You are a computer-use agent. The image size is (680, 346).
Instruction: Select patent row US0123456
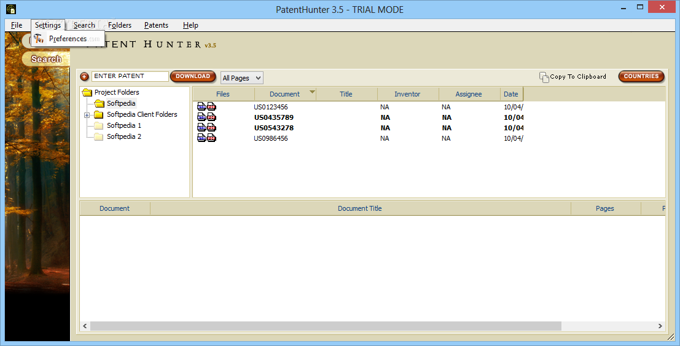coord(358,107)
